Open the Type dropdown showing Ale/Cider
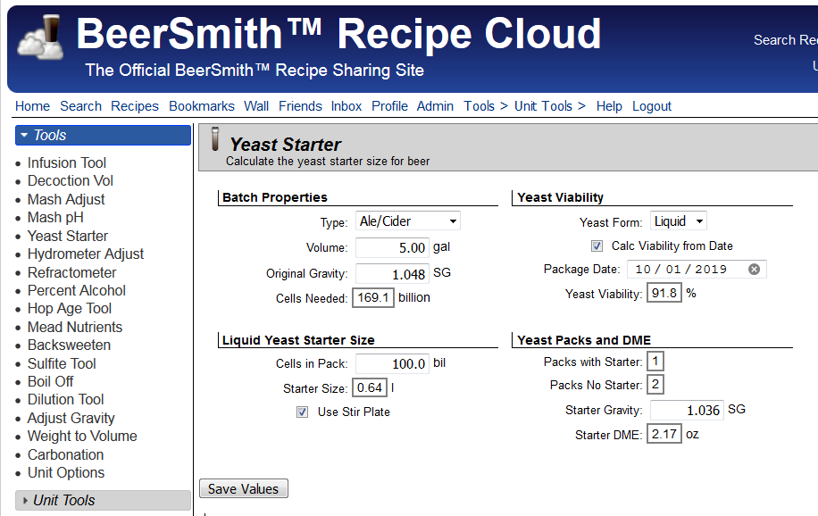The height and width of the screenshot is (516, 818). (x=408, y=221)
